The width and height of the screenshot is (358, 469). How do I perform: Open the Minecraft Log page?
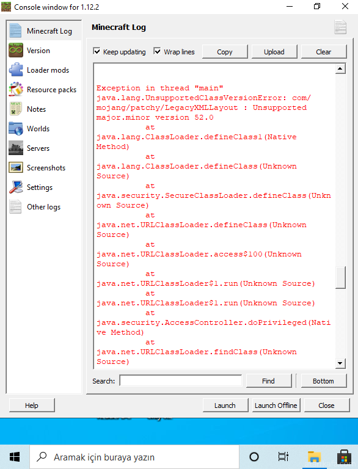tap(45, 31)
